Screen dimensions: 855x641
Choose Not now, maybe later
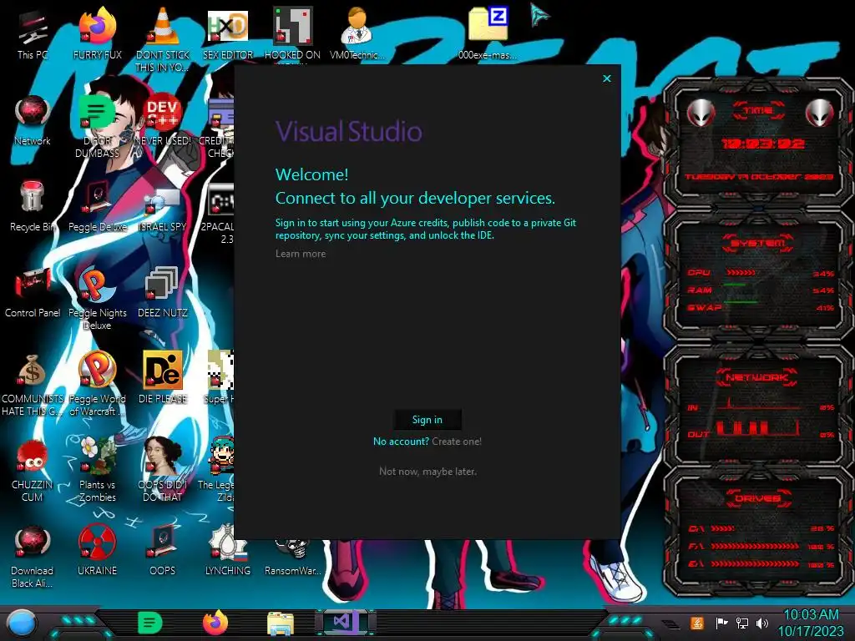428,471
